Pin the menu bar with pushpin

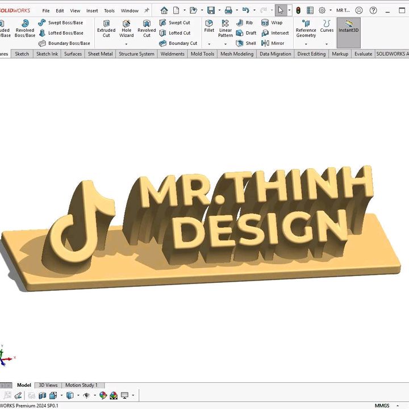point(147,10)
